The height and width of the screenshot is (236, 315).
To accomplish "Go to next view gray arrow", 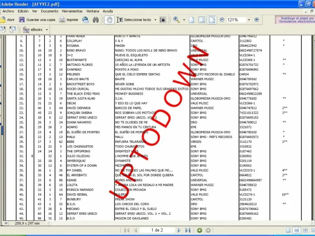I will (208, 230).
